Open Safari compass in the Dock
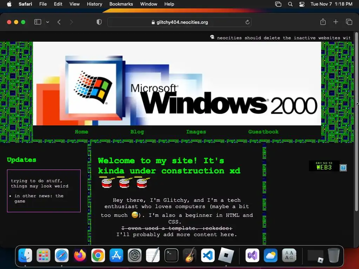Screen dimensions: 359x269 tap(62, 255)
